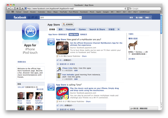This screenshot has width=168, height=118.
Task: Click the edit note icon next to 4:29
Action: pos(57,56)
